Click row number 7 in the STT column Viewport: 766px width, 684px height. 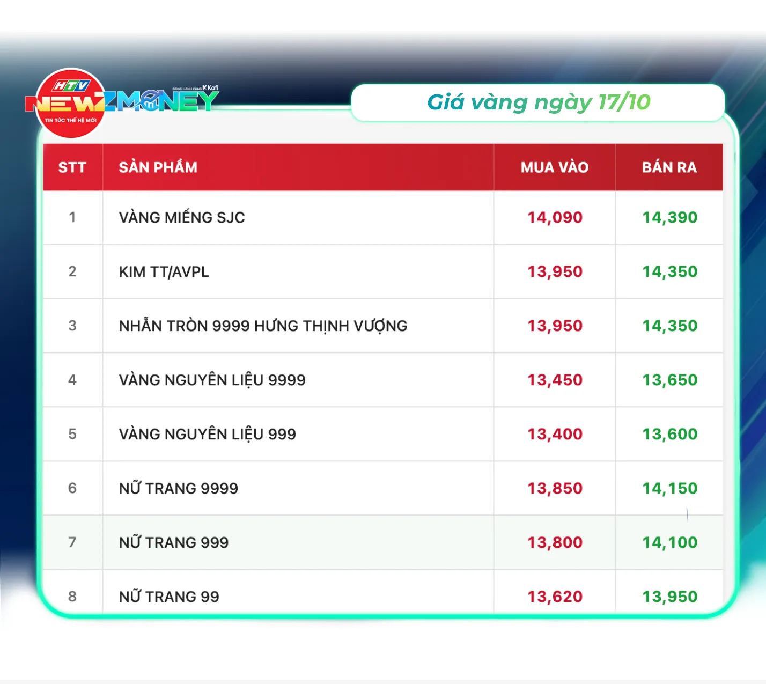(72, 542)
